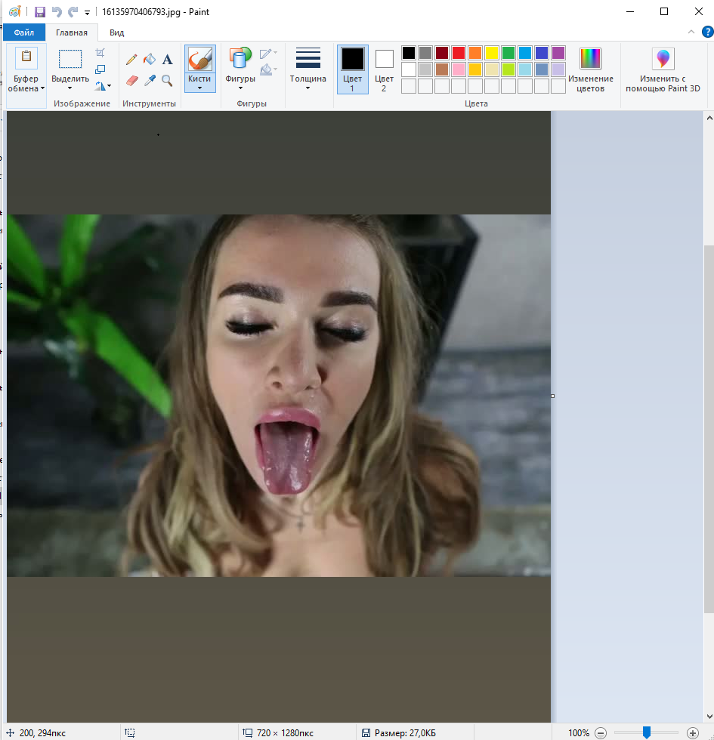Select the Fill with color bucket tool
714x740 pixels.
pyautogui.click(x=150, y=59)
